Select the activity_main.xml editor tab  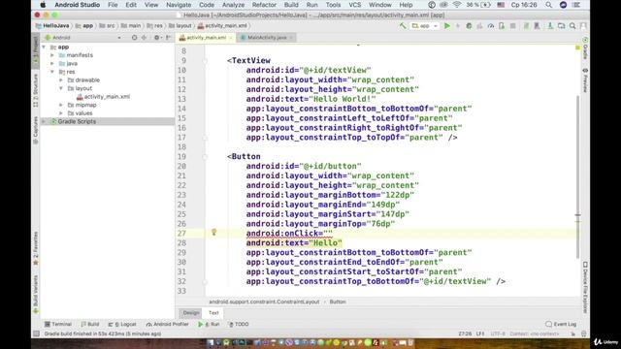click(x=206, y=37)
